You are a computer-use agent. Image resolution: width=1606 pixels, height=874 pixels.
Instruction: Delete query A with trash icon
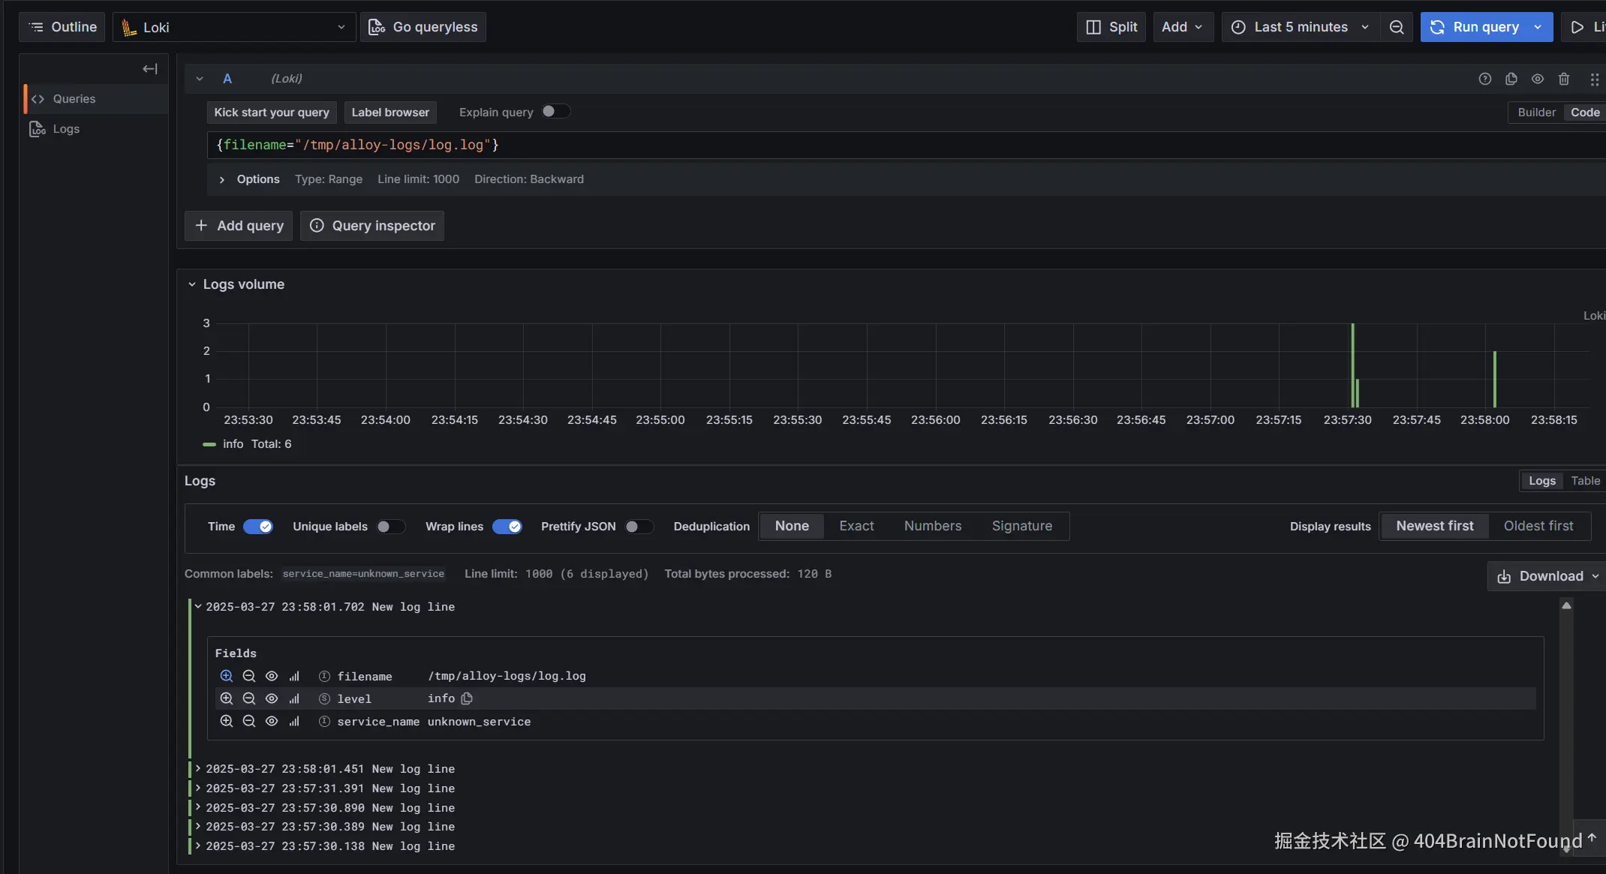pos(1564,79)
